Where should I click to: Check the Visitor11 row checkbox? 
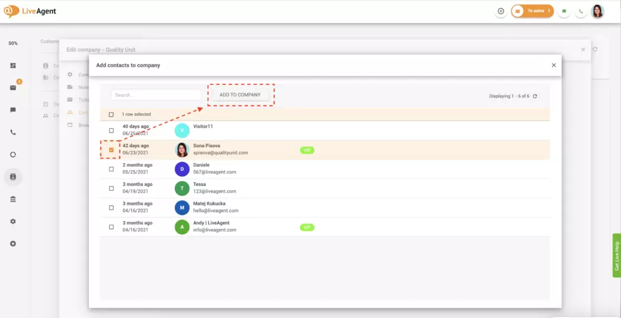coord(111,130)
